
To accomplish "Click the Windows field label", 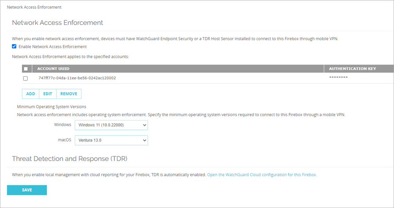I will point(63,125).
